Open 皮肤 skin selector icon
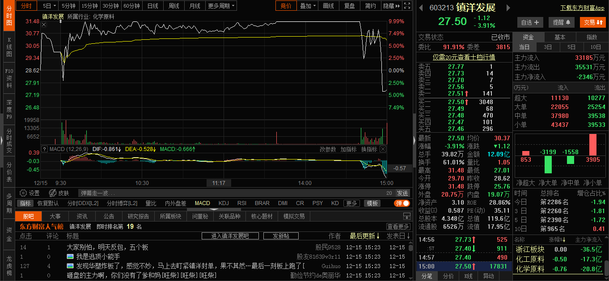 (x=59, y=193)
